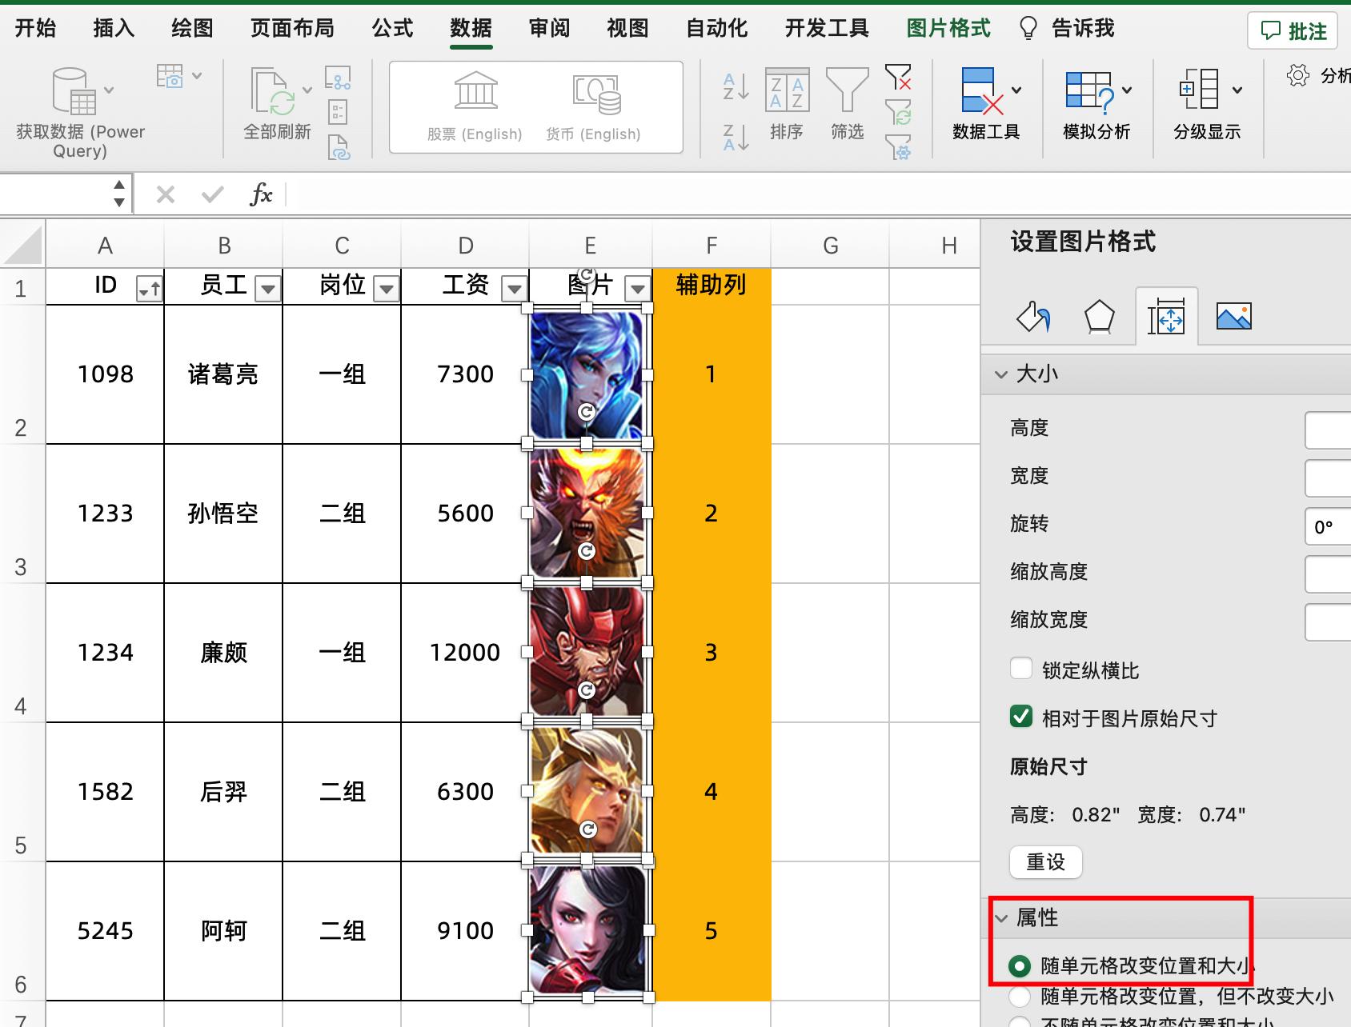This screenshot has width=1351, height=1027.
Task: Open the 图片格式 ribbon tab
Action: click(948, 27)
